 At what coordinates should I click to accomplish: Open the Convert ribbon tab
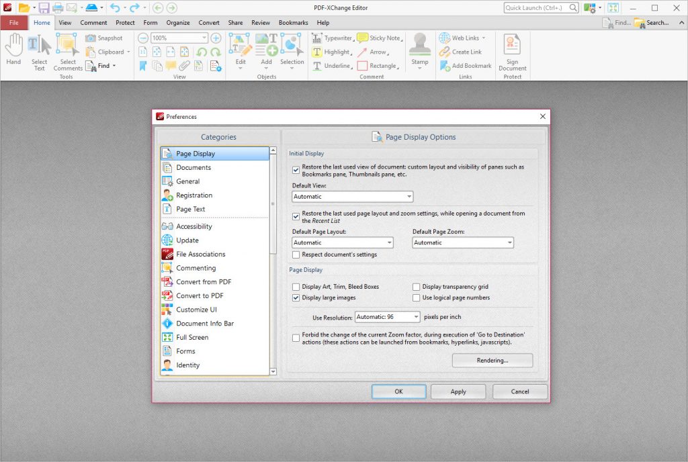(x=209, y=23)
